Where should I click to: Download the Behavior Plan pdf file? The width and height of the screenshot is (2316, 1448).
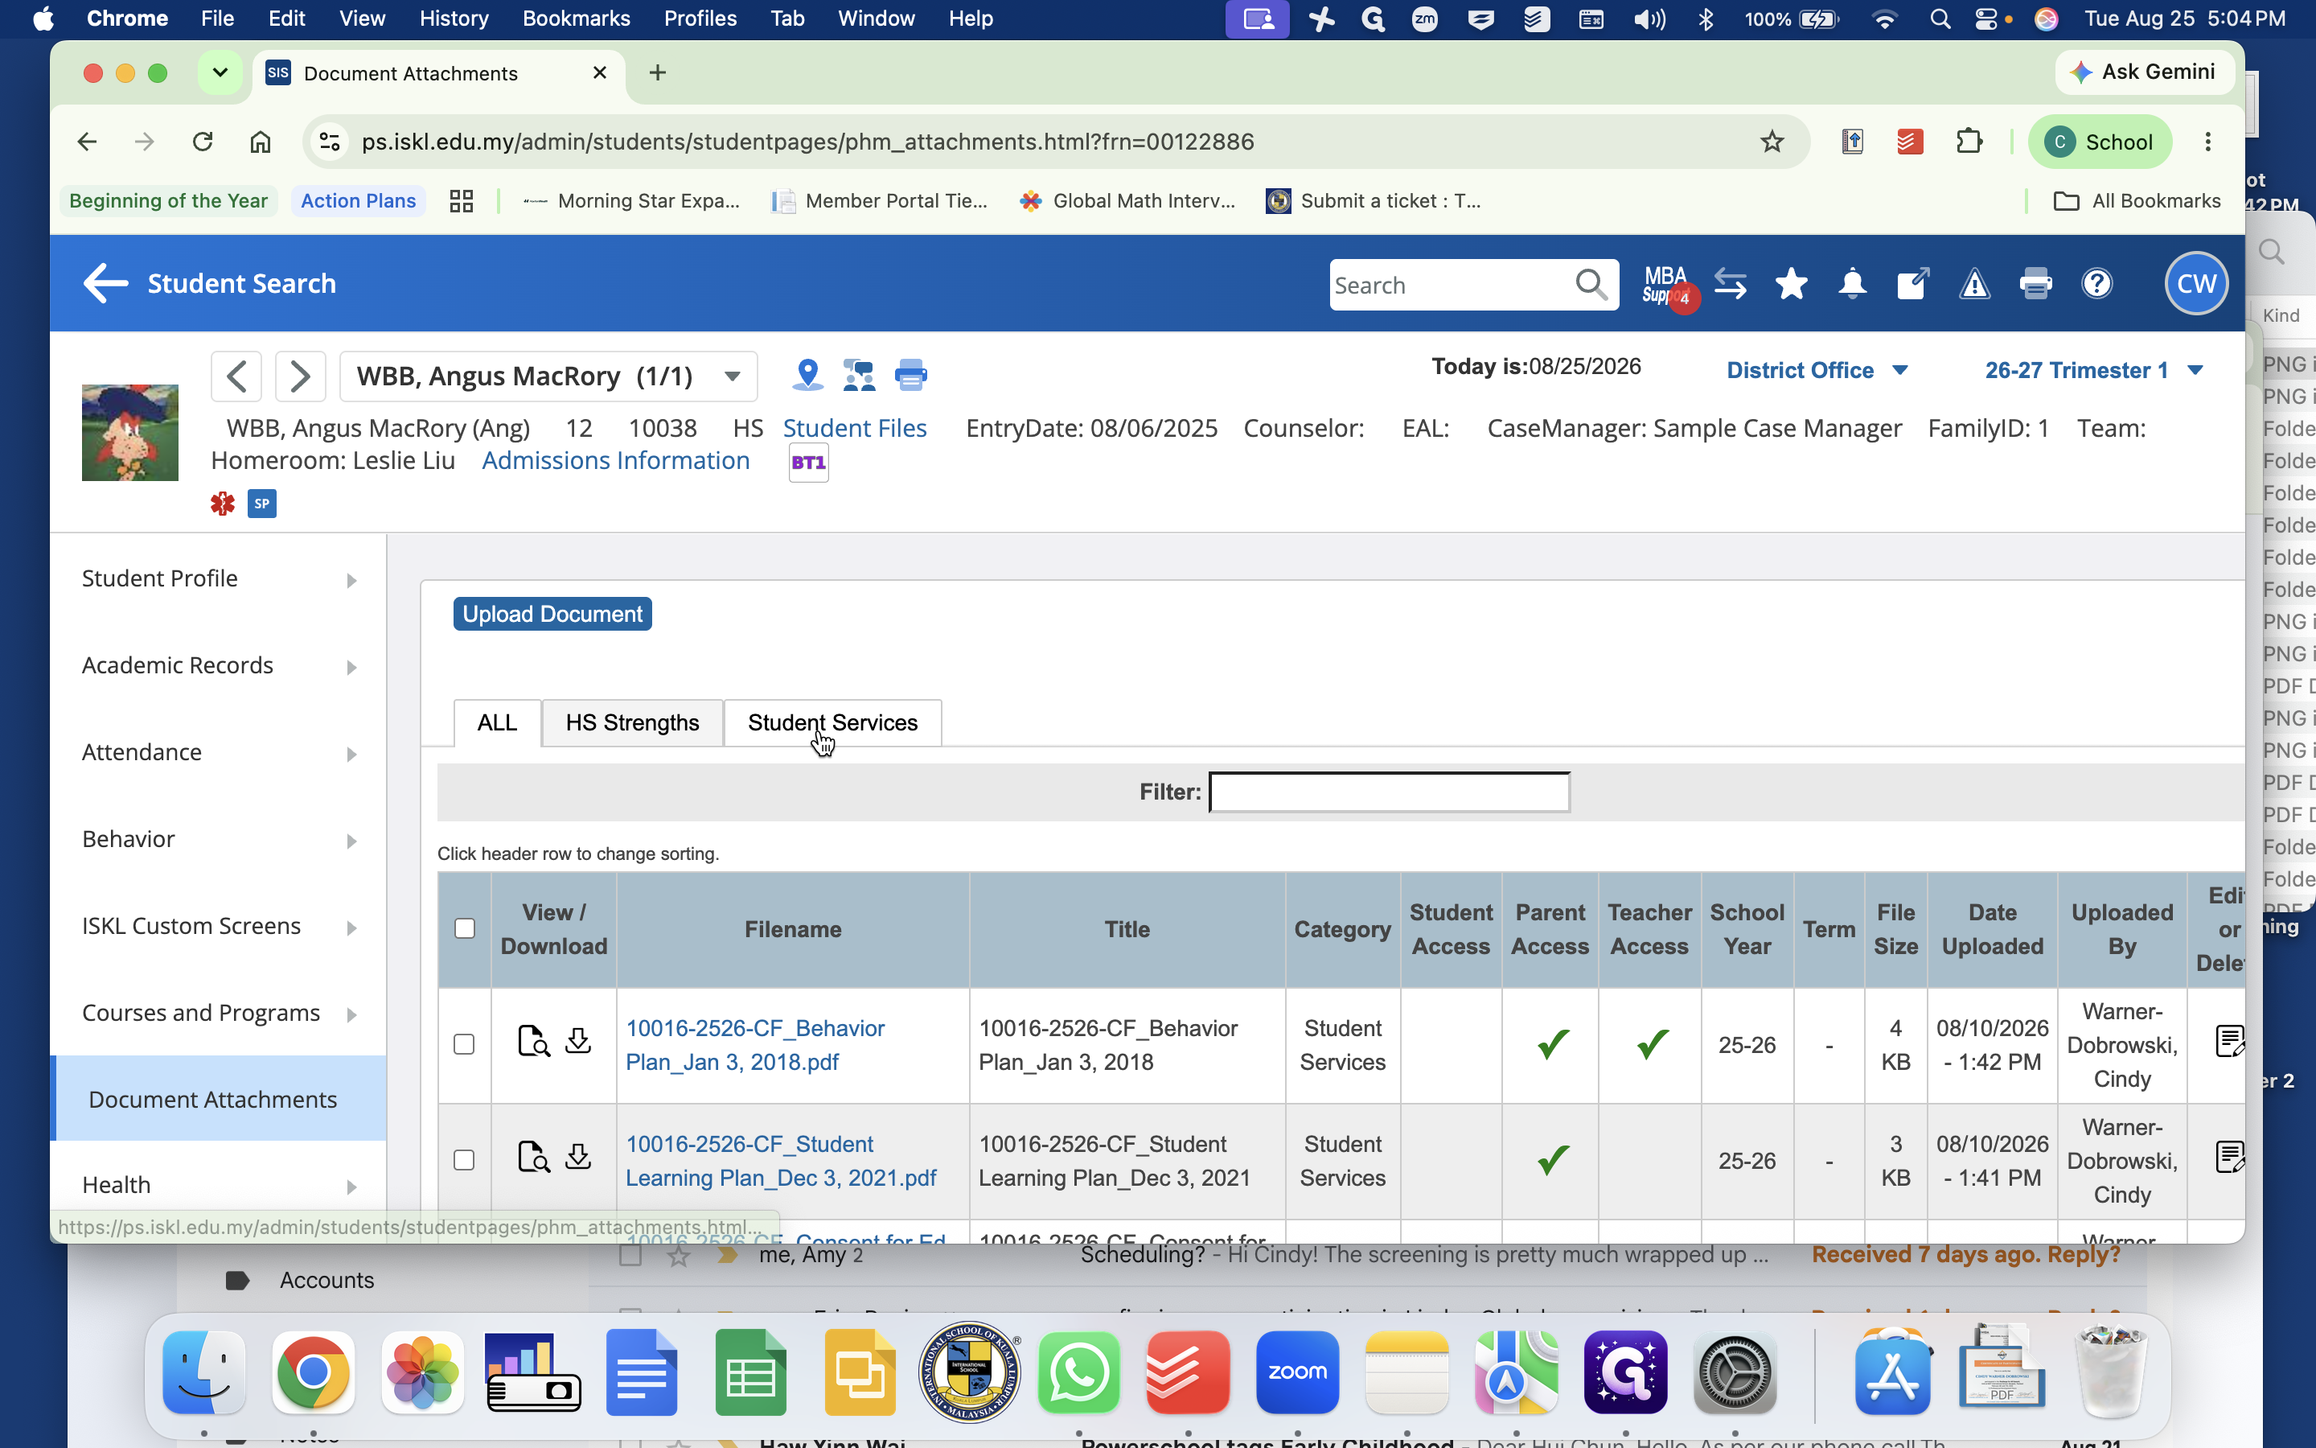tap(578, 1041)
